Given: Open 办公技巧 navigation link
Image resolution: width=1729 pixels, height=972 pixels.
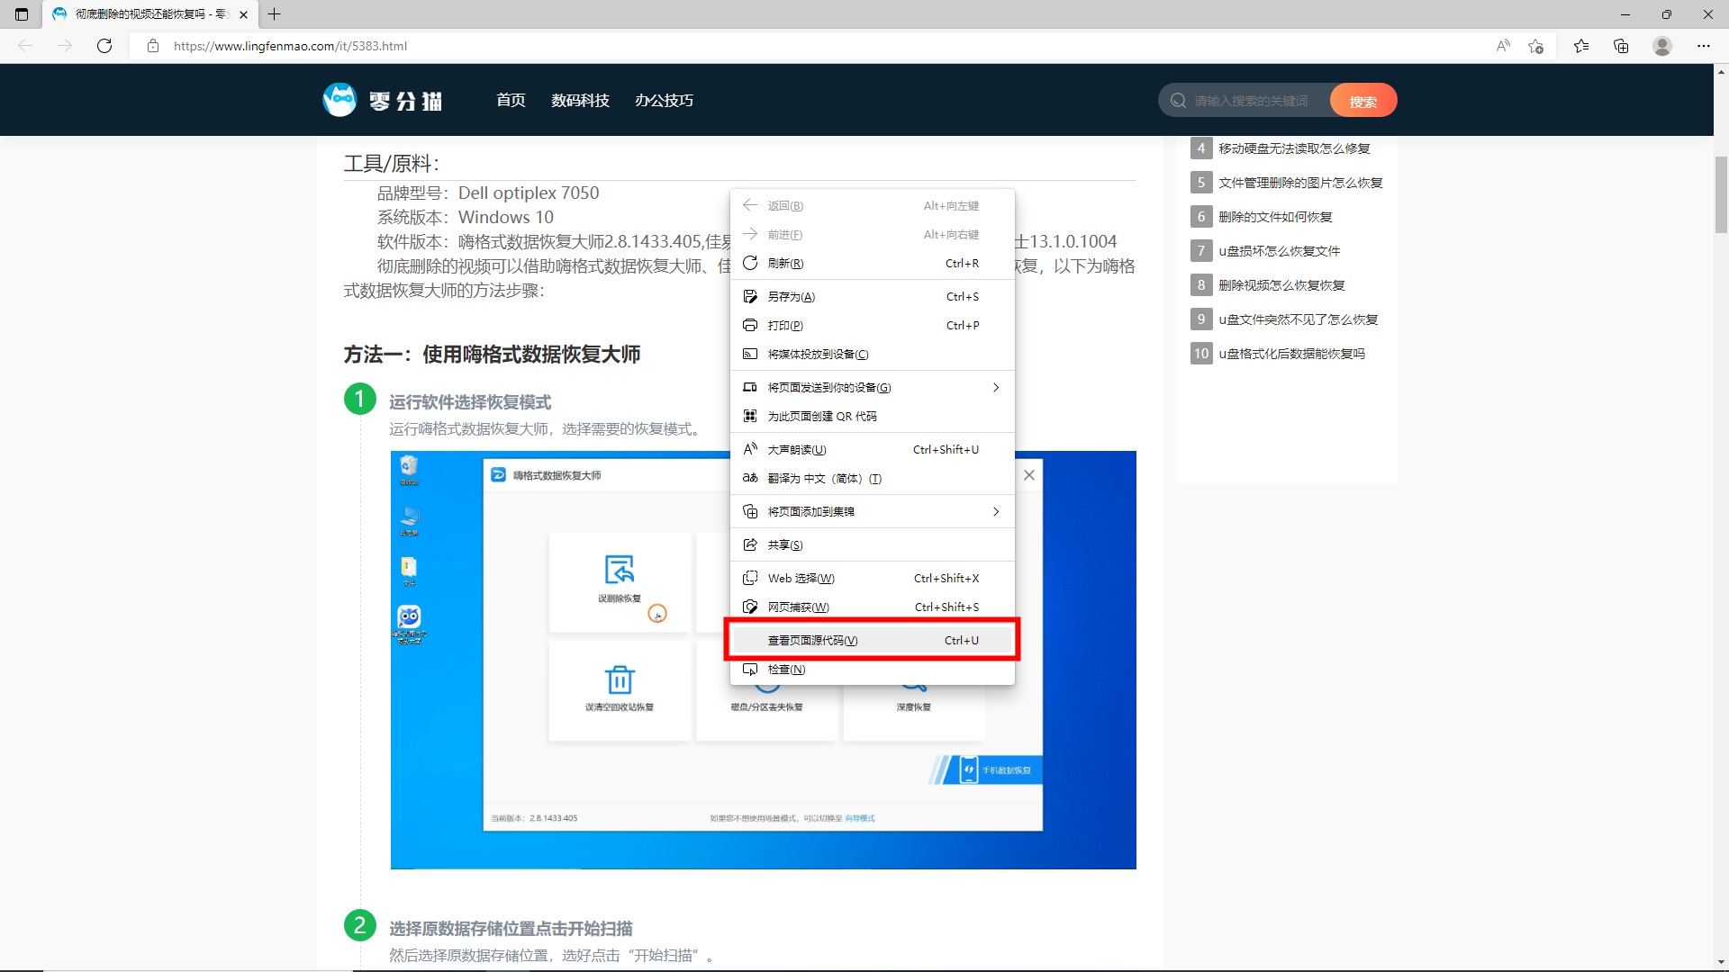Looking at the screenshot, I should [664, 101].
